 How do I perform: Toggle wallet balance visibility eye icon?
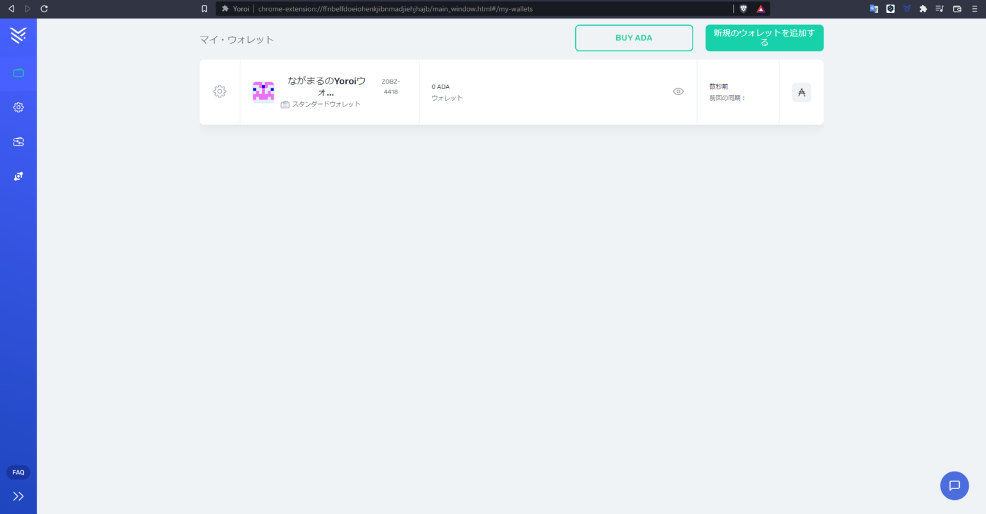(678, 92)
